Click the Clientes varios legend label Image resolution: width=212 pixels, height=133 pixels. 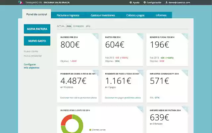[99, 130]
